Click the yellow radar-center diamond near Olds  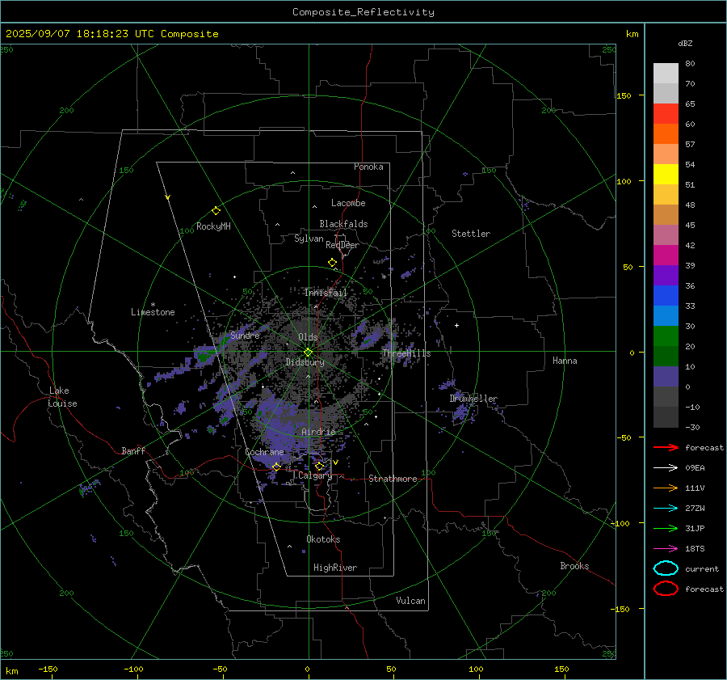pyautogui.click(x=308, y=353)
